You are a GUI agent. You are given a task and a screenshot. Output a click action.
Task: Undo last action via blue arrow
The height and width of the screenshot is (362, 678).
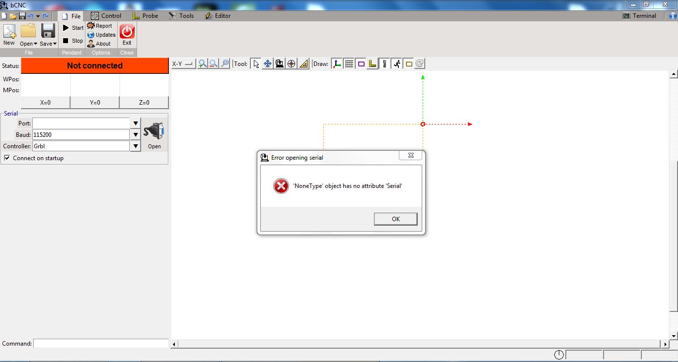30,16
